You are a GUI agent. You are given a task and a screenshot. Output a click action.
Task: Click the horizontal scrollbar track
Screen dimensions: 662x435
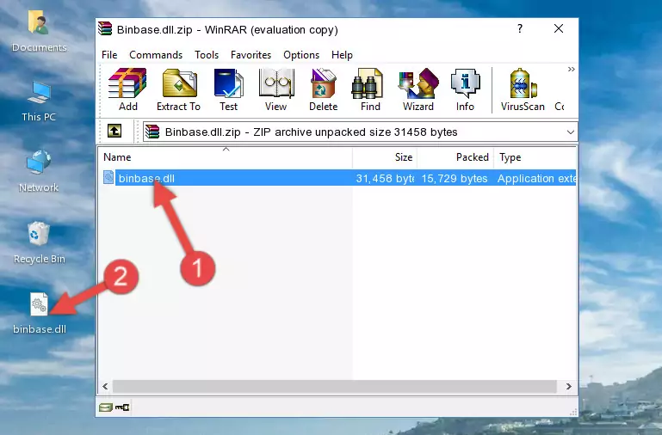[x=334, y=386]
